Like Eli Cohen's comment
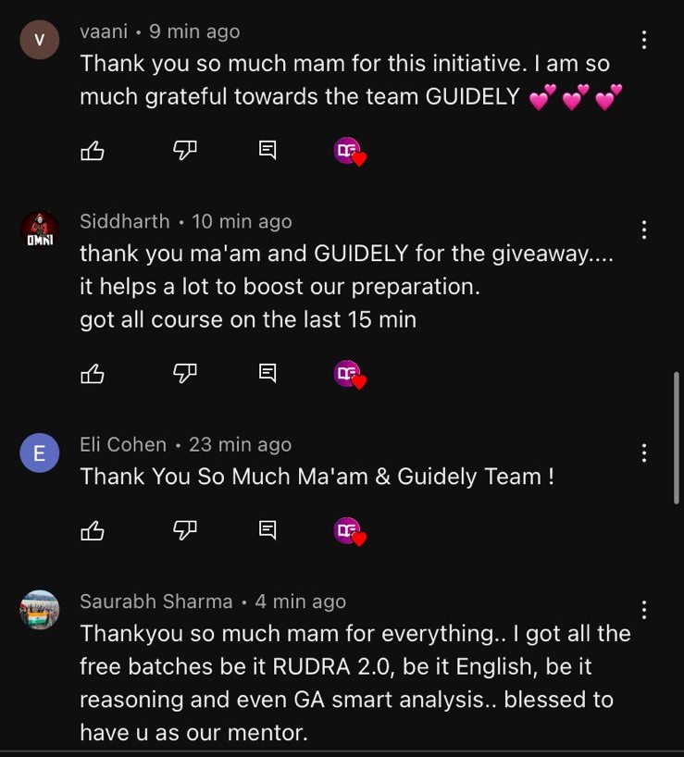Screen dimensions: 684x757 [93, 530]
